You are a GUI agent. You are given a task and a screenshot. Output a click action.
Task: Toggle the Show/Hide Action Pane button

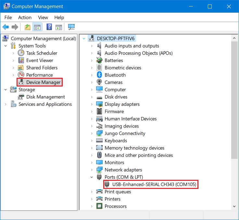pyautogui.click(x=59, y=27)
